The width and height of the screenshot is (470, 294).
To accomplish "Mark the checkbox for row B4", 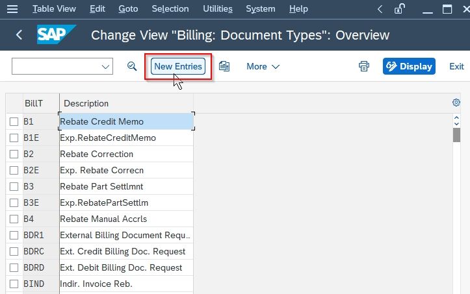I will [14, 219].
